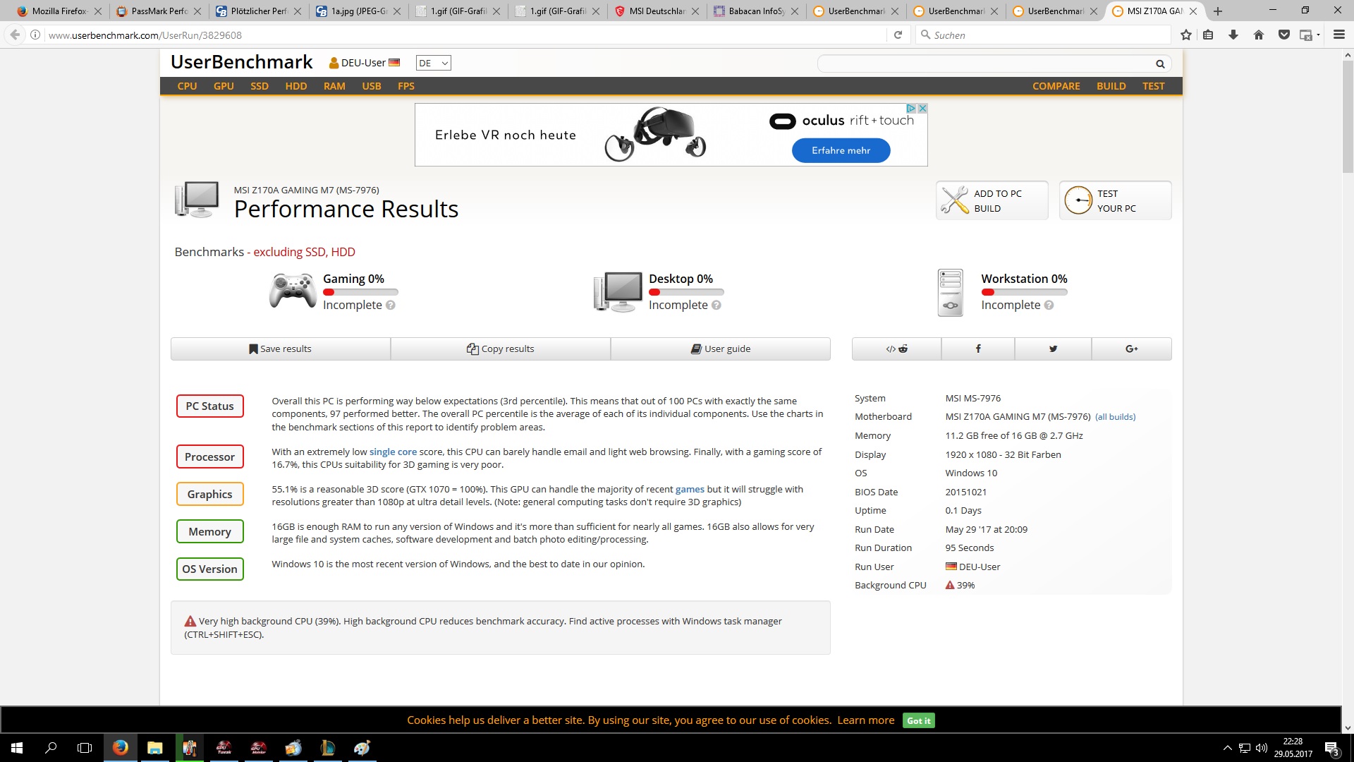Open File Explorer from the taskbar
1354x762 pixels.
pos(154,748)
